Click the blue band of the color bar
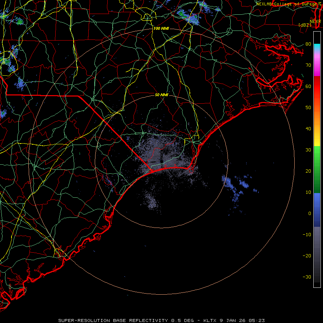The width and height of the screenshot is (323, 323). tap(317, 210)
